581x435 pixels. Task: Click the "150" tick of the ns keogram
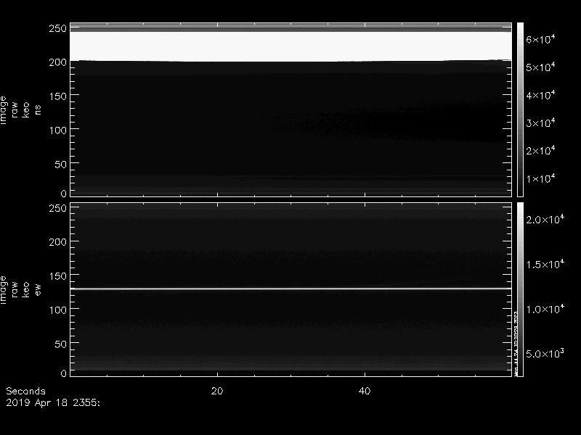57,96
